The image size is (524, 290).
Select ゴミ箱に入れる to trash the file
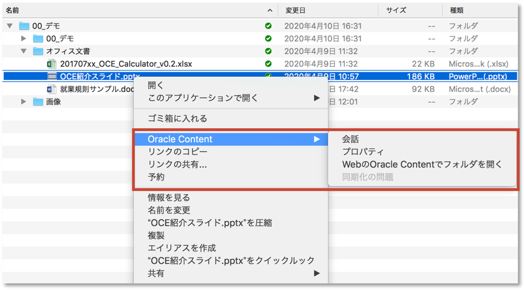coord(177,118)
